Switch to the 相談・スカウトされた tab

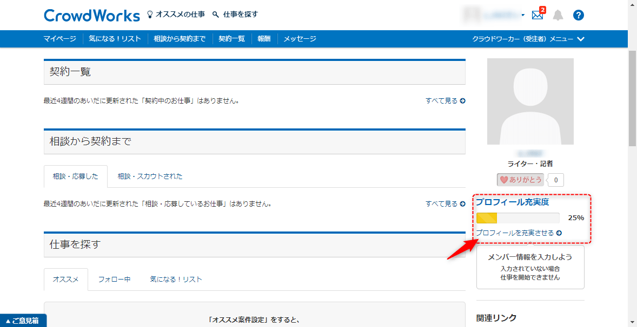(150, 176)
